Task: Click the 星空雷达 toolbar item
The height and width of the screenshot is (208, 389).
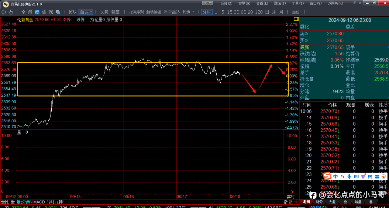Action: [172, 12]
